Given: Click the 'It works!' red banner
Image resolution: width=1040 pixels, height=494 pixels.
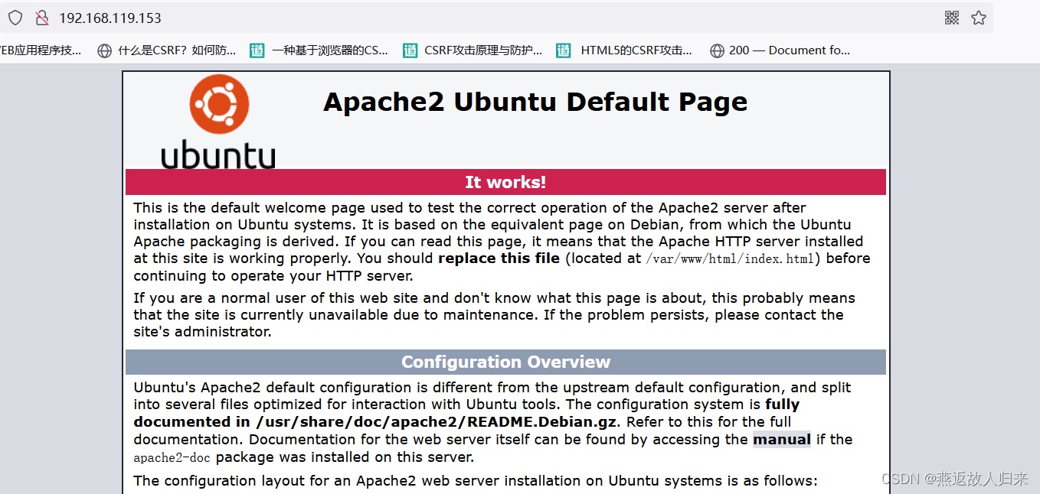Looking at the screenshot, I should coord(505,182).
